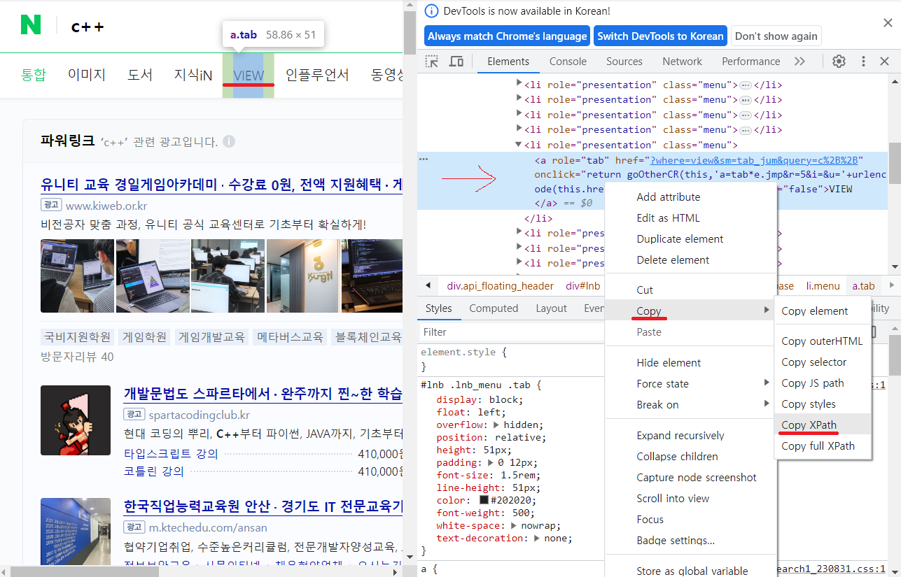
Task: Open the Force state submenu
Action: tap(689, 383)
